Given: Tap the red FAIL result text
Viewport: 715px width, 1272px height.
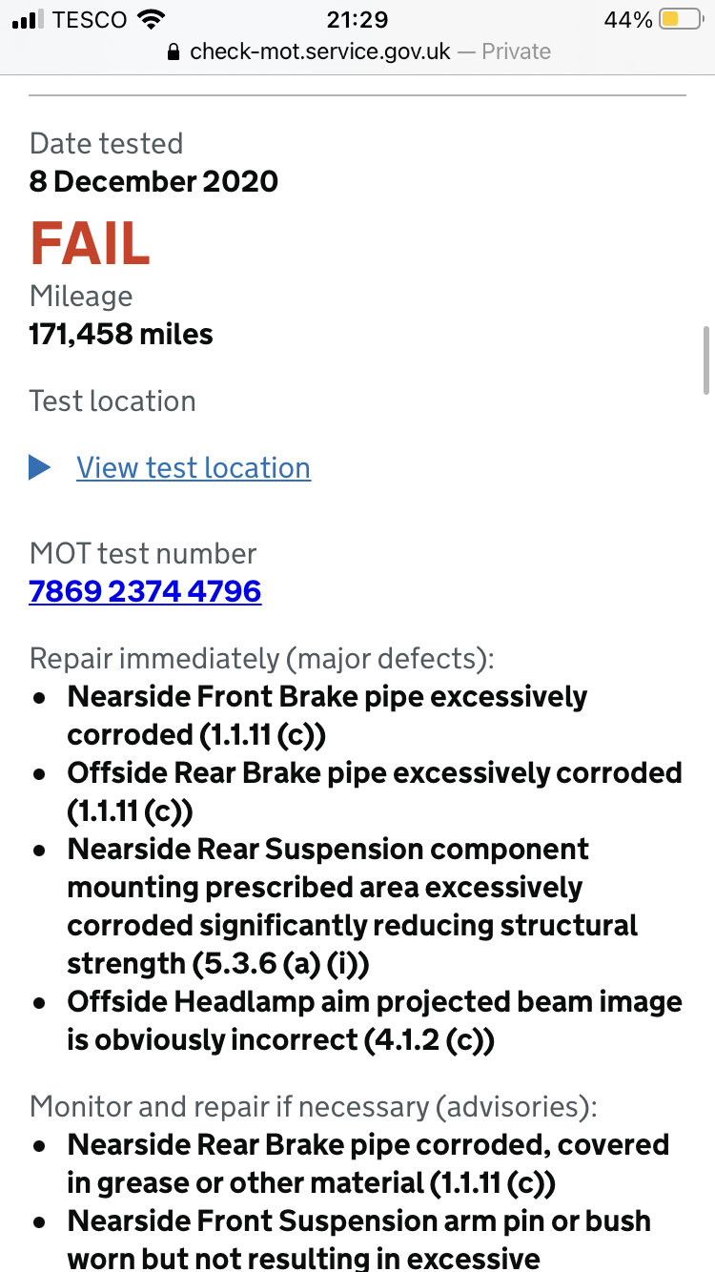Looking at the screenshot, I should [91, 243].
